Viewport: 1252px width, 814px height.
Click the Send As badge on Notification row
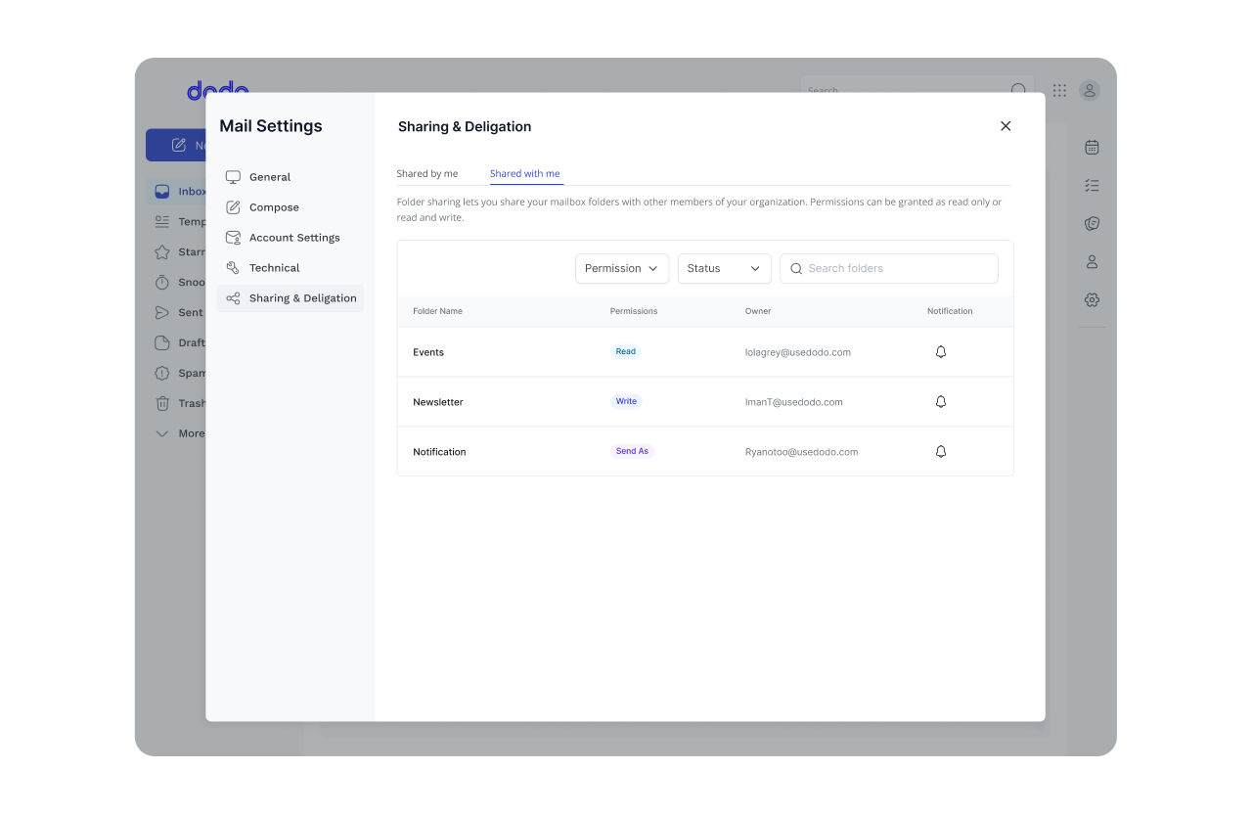click(631, 451)
